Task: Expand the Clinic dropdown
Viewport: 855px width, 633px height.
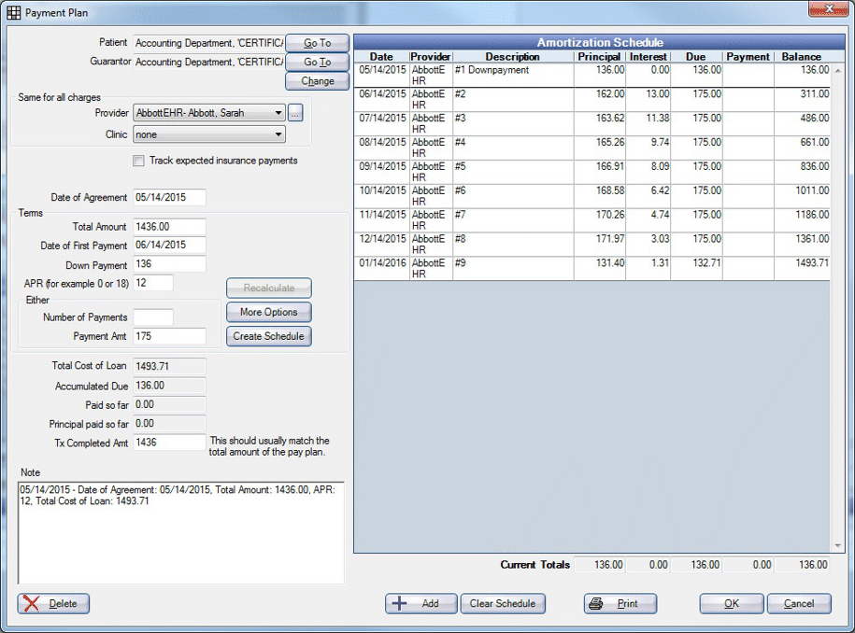Action: [x=278, y=134]
